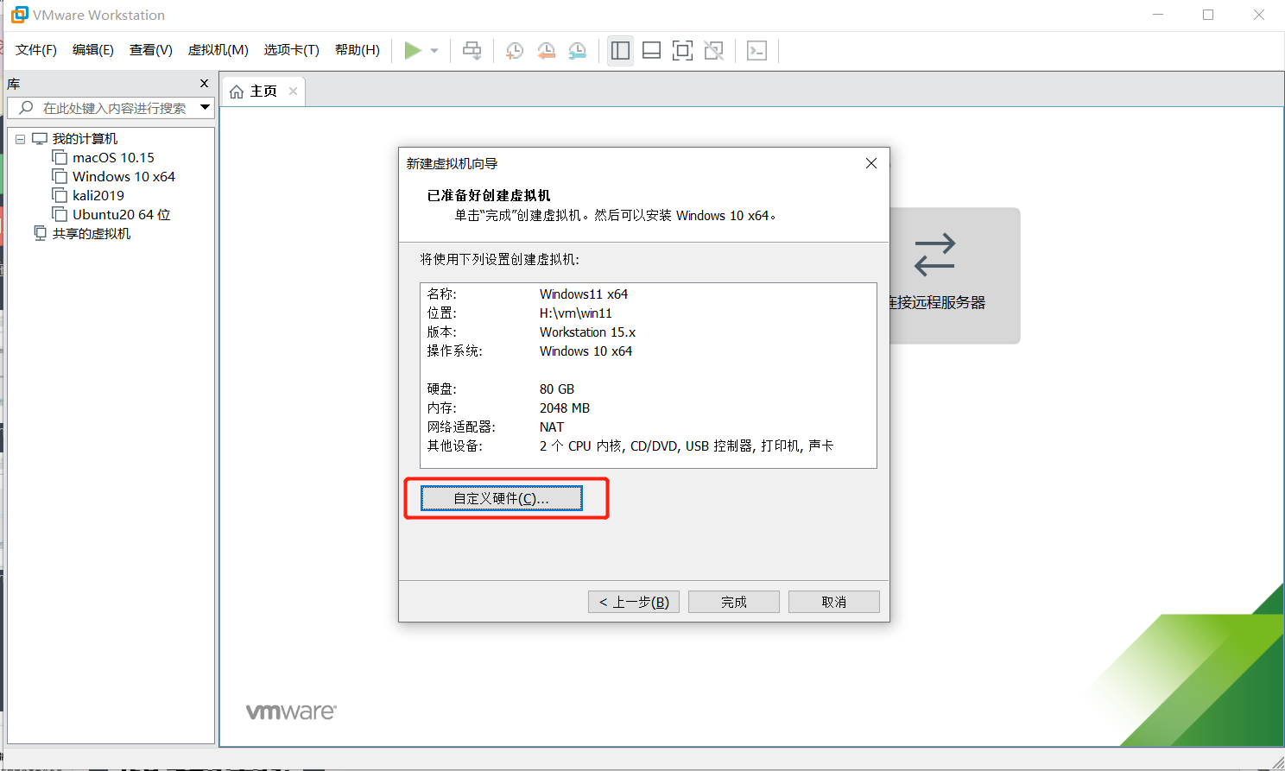Open the 文件(F) menu
The height and width of the screenshot is (771, 1285).
coord(36,50)
